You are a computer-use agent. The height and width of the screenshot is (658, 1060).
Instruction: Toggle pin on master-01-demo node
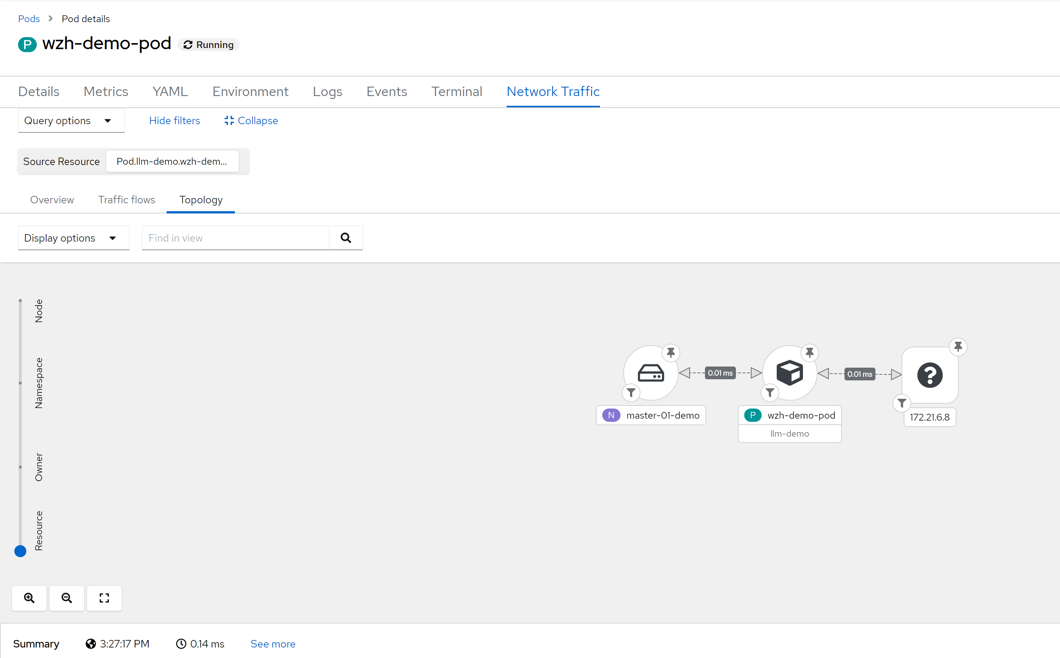click(671, 353)
